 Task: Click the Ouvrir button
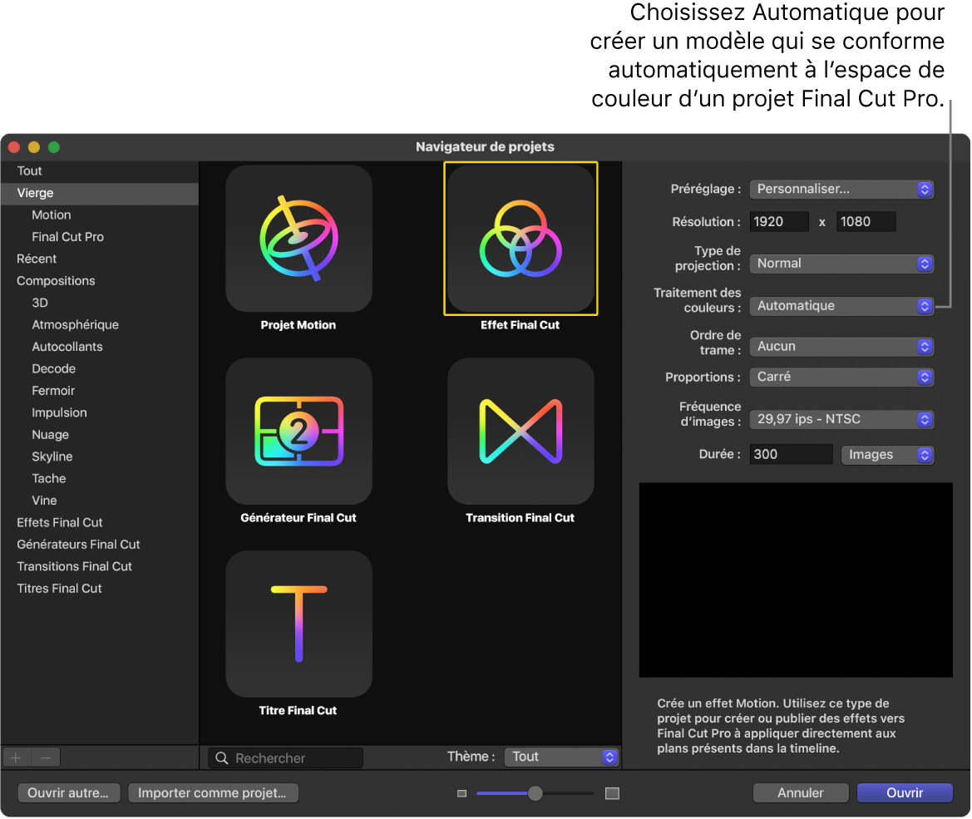905,792
